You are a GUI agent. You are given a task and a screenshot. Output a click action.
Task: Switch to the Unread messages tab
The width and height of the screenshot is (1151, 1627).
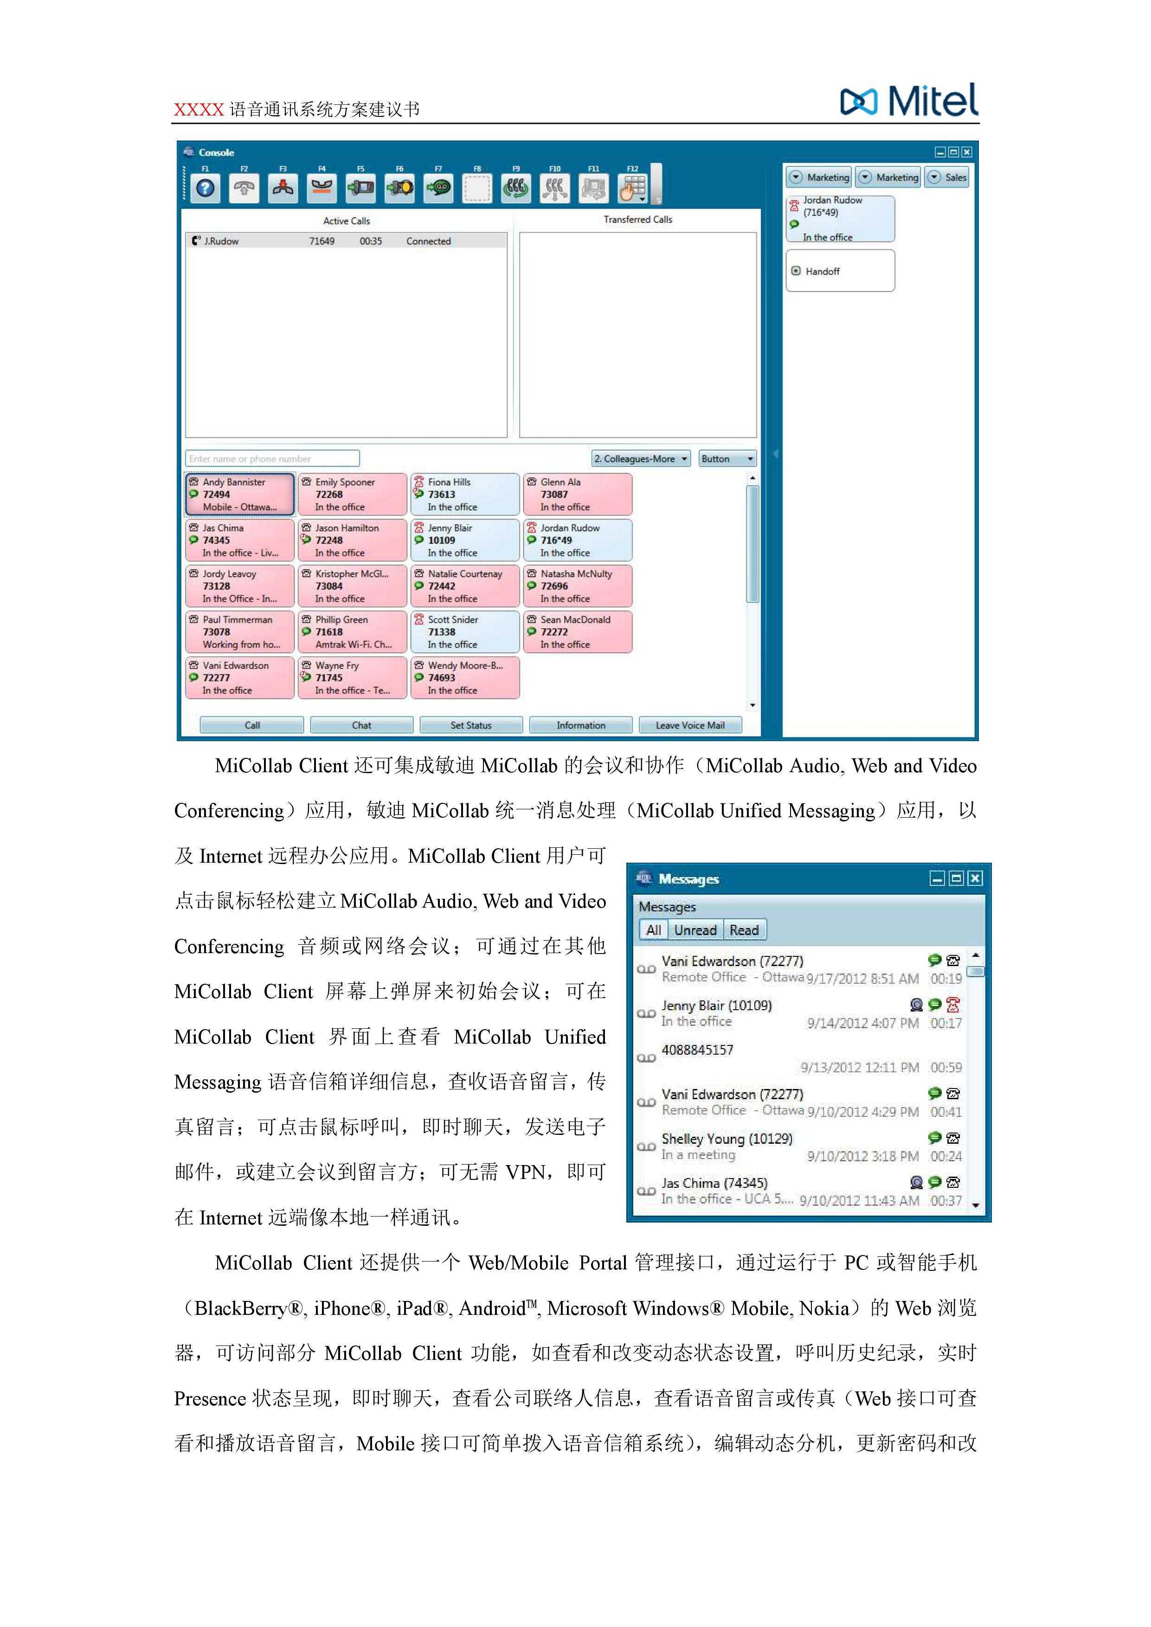(694, 930)
